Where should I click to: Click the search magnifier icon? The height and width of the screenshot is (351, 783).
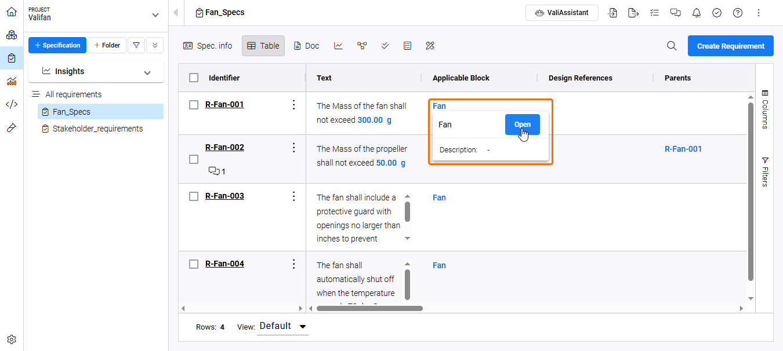tap(672, 46)
